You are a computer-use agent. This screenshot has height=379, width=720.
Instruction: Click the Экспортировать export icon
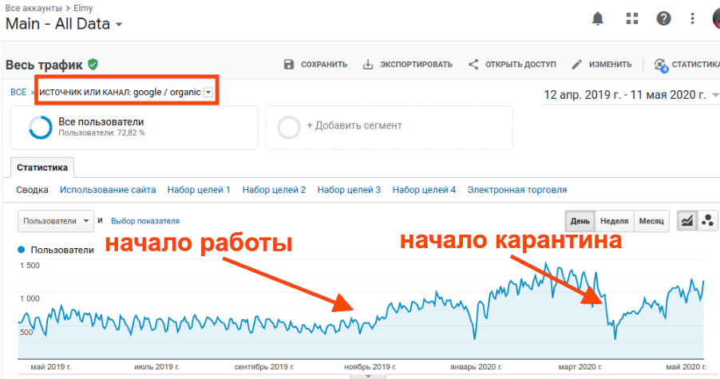coord(368,65)
